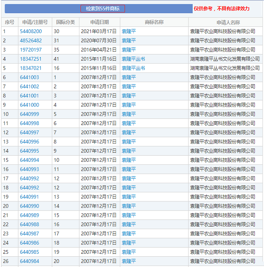Open registration number 6440991
The height and width of the screenshot is (267, 264).
(x=29, y=197)
